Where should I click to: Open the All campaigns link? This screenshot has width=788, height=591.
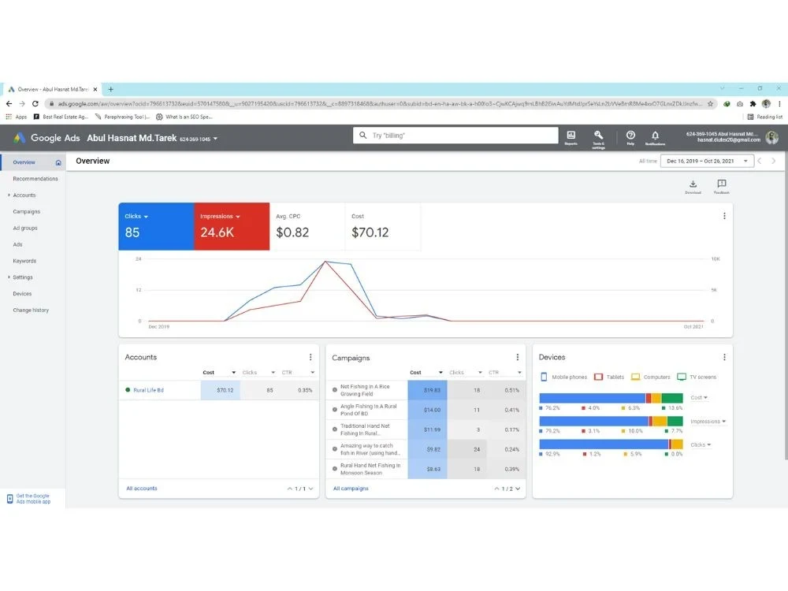[351, 488]
